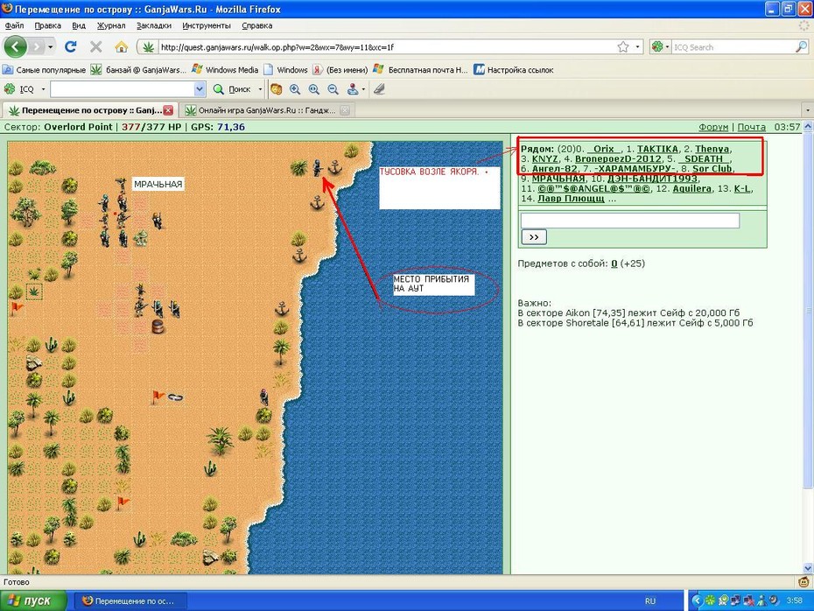Click the page vertical scrollbar
Screen dimensions: 814x611
[x=808, y=348]
